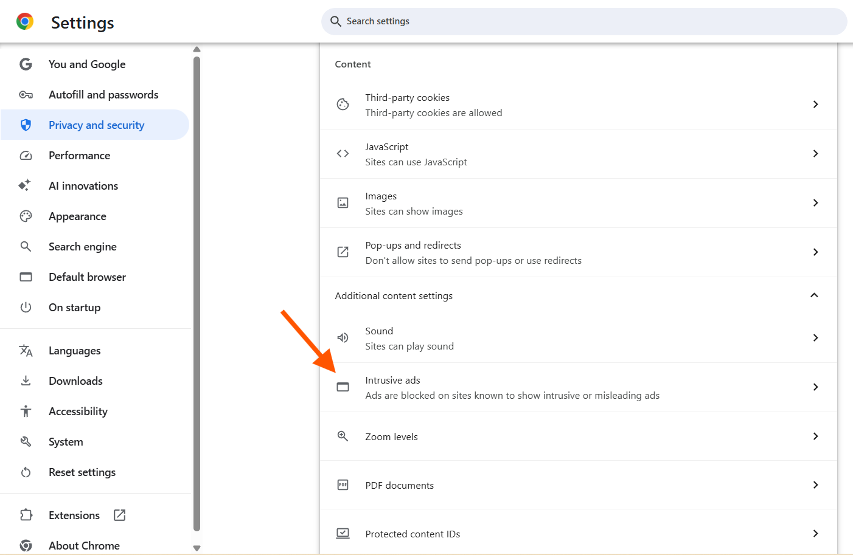853x555 pixels.
Task: Click the code brackets icon for JavaScript
Action: [x=343, y=154]
